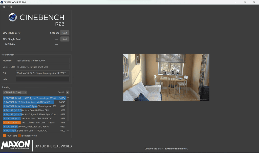Image resolution: width=259 pixels, height=153 pixels.
Task: Click the brown Identical System swatch
Action: point(19,136)
